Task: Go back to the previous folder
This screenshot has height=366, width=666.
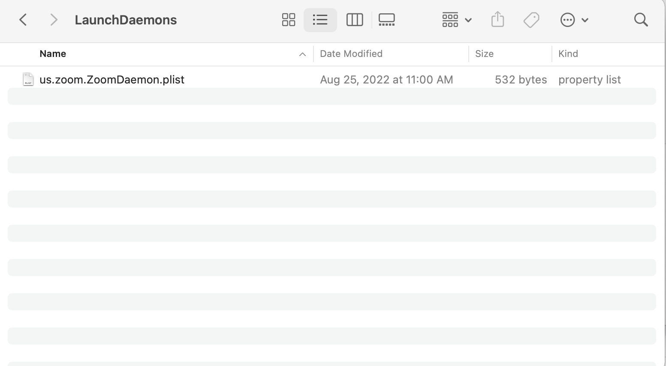Action: click(x=24, y=20)
